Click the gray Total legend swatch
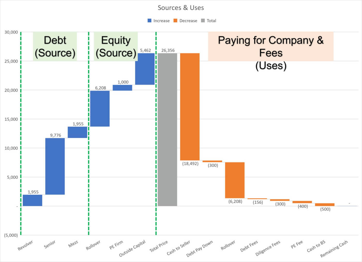The width and height of the screenshot is (362, 262). click(203, 21)
